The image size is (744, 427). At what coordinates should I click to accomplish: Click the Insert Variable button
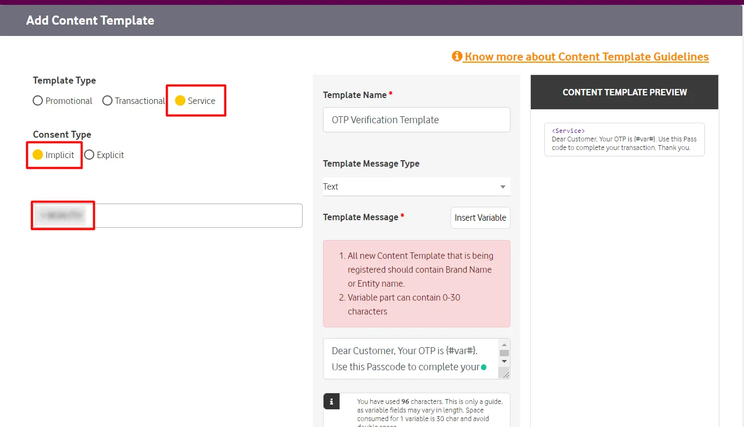(x=480, y=218)
